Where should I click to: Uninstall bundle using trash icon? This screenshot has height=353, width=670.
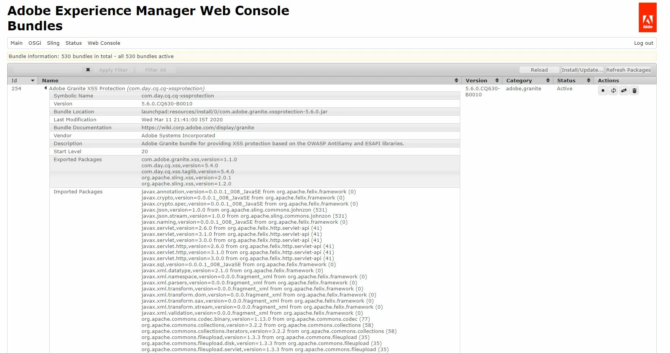pyautogui.click(x=634, y=91)
